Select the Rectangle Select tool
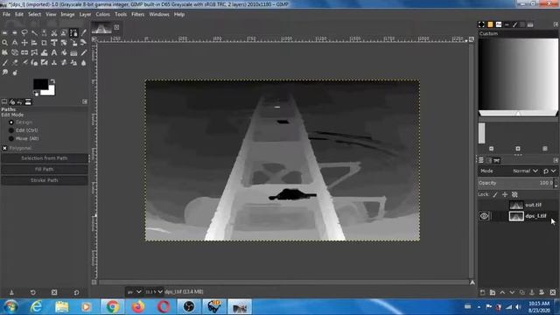 tap(4, 33)
